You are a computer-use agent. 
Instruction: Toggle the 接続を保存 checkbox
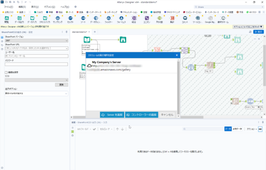point(6,73)
